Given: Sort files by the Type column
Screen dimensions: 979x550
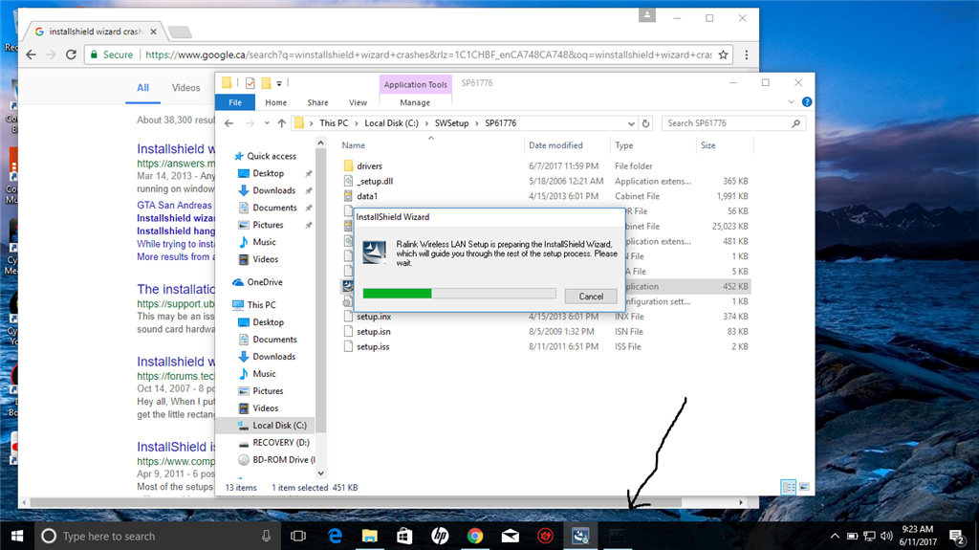Looking at the screenshot, I should tap(623, 145).
